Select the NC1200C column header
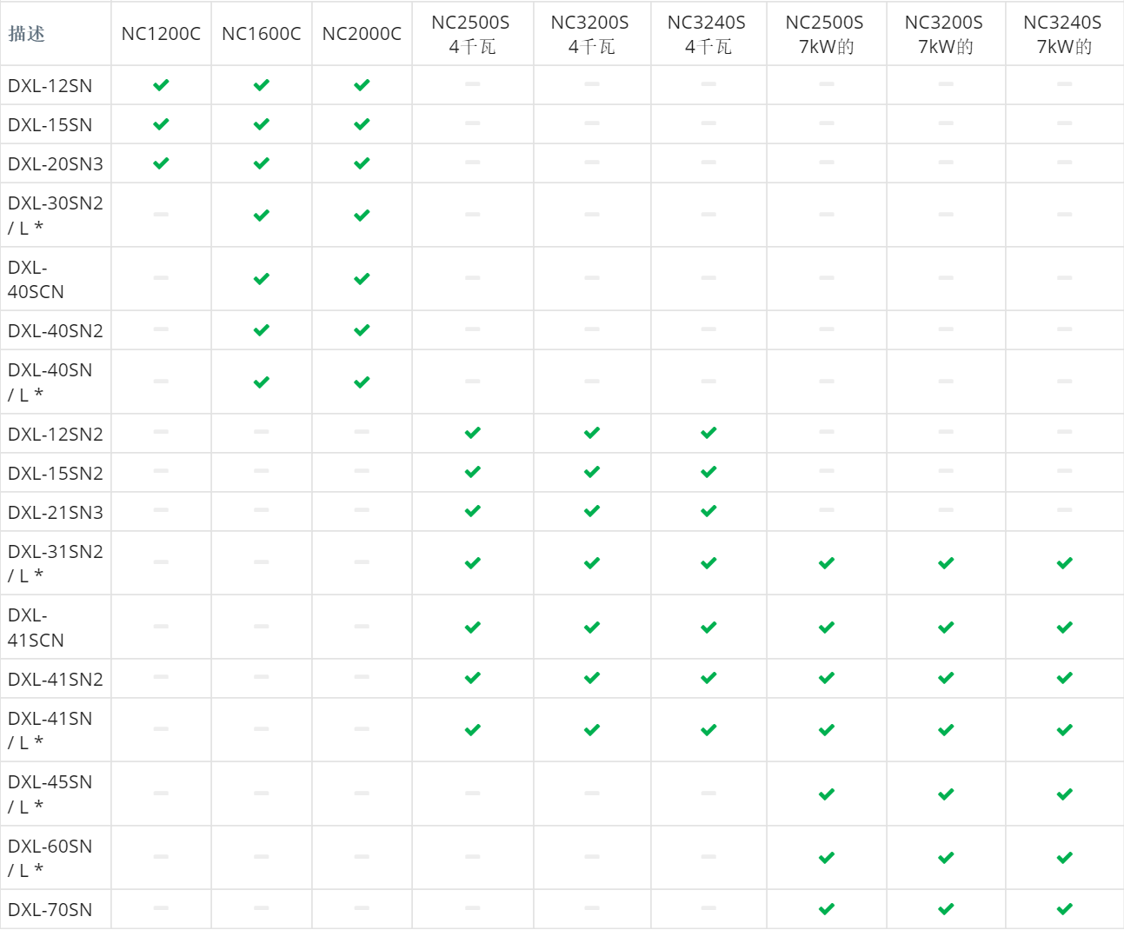 pos(161,34)
